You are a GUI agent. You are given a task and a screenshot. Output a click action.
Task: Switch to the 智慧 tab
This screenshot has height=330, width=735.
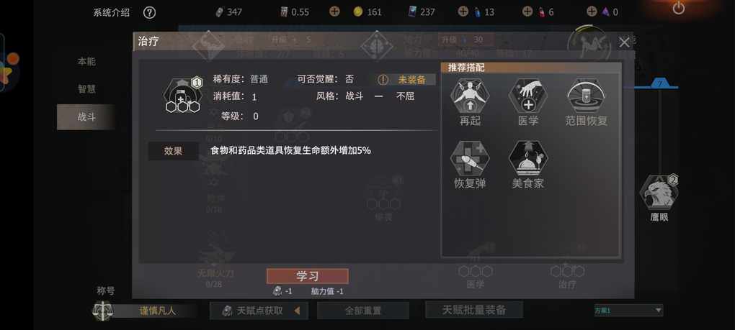click(86, 89)
